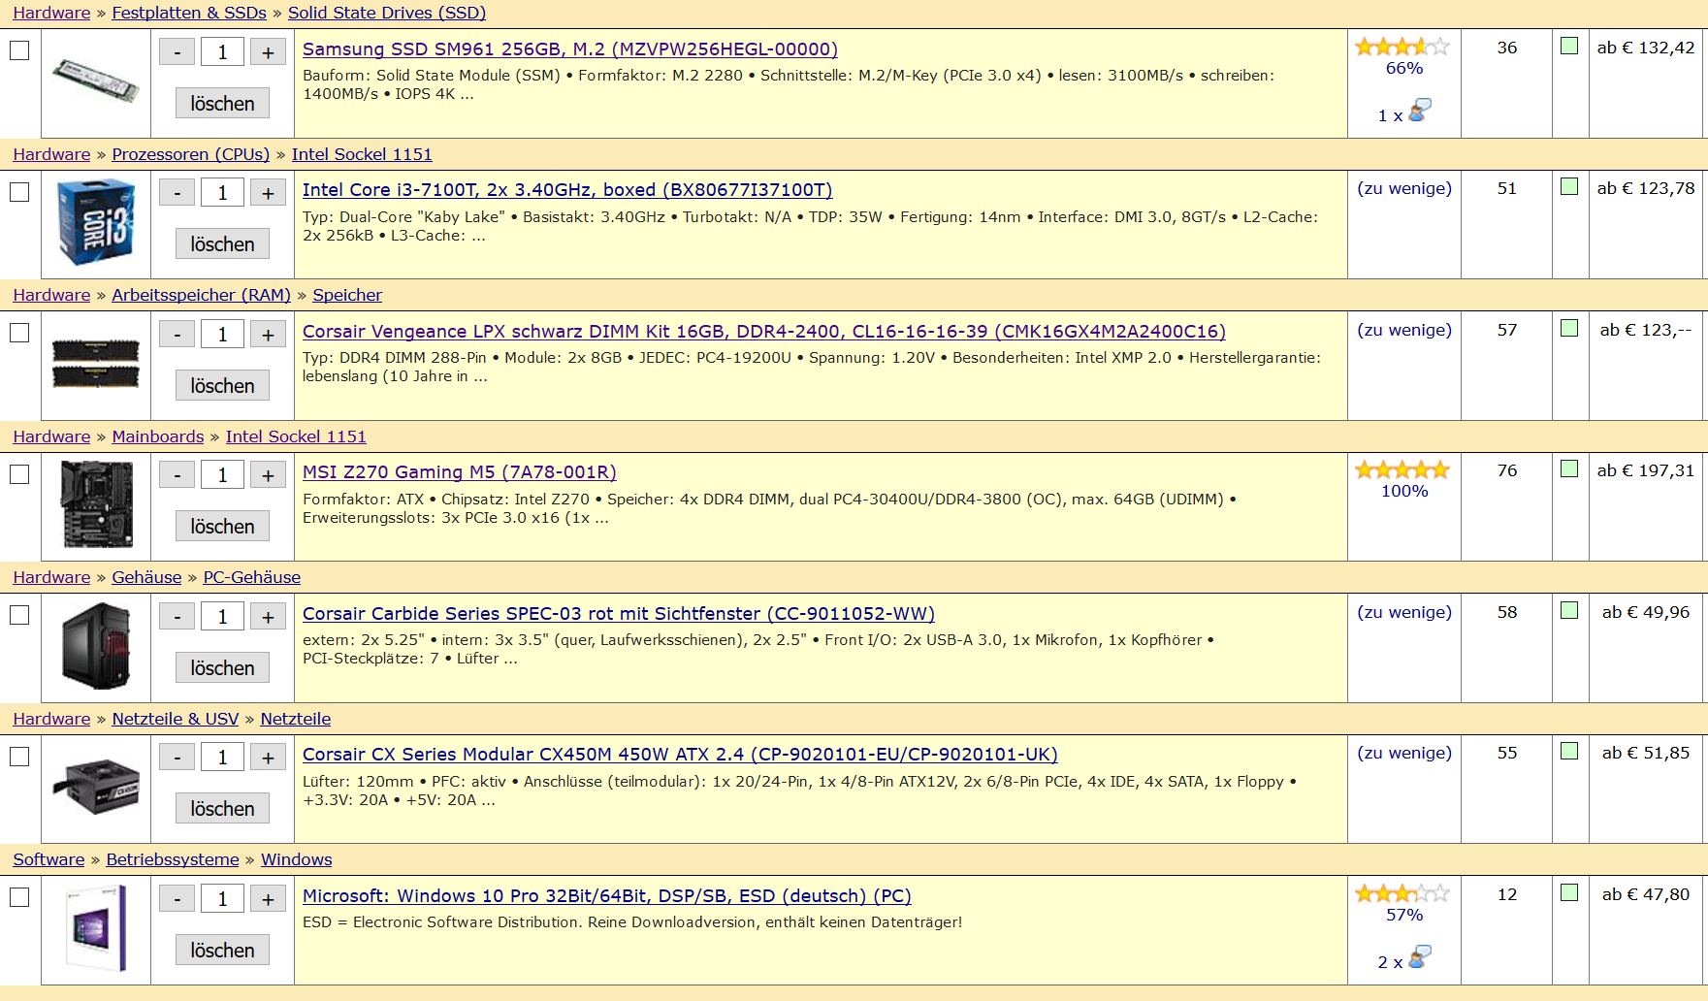Tick the Windows 10 Pro row checkbox
1708x1001 pixels.
pyautogui.click(x=19, y=897)
